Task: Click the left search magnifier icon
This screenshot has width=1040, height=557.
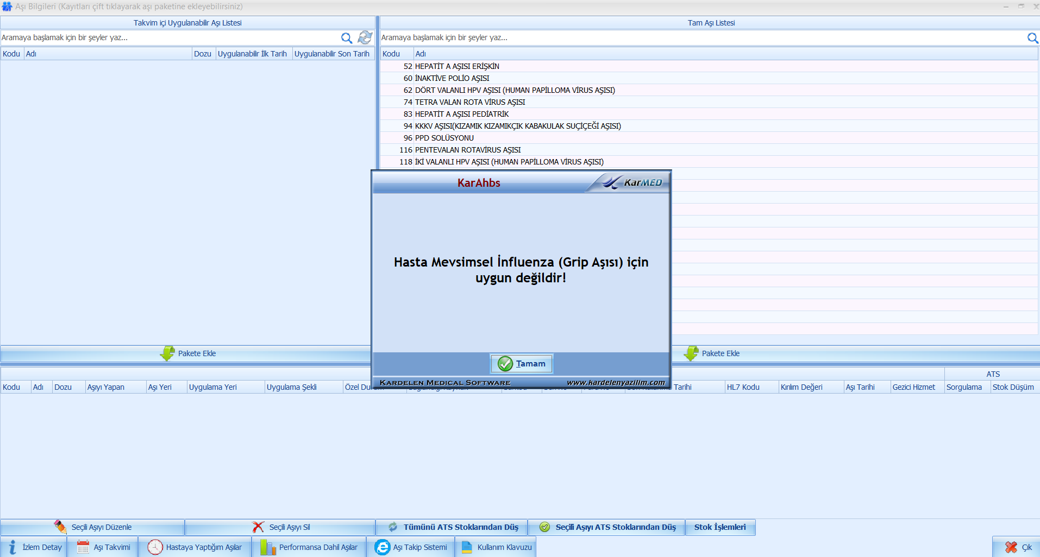Action: (346, 38)
